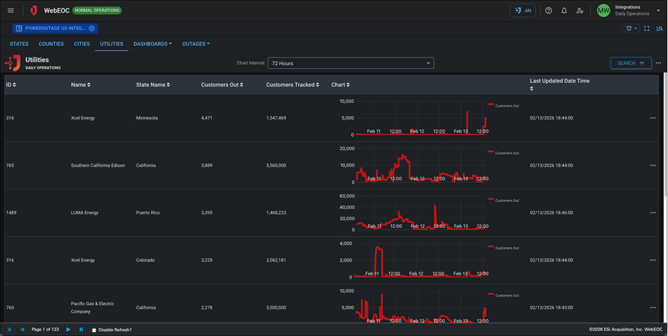Sort by Customers Out column
The width and height of the screenshot is (668, 336).
click(x=222, y=85)
